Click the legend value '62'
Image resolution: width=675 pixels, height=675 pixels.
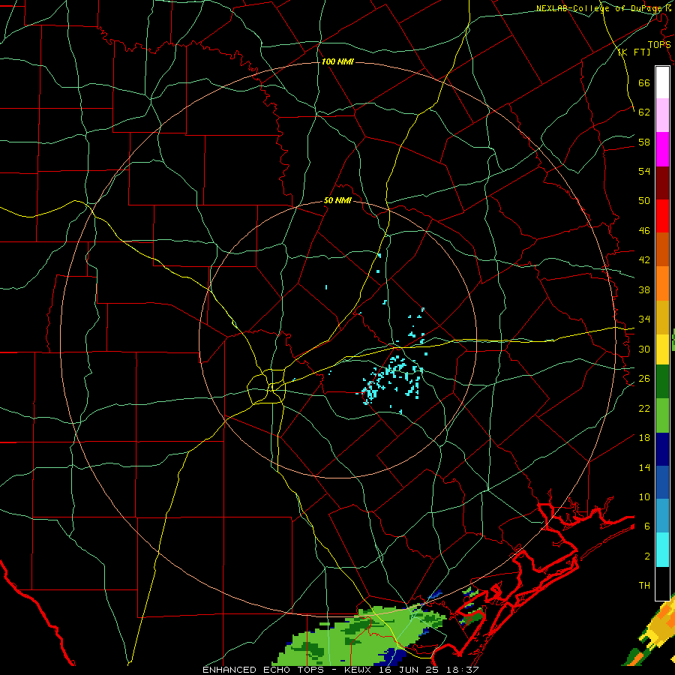pyautogui.click(x=644, y=112)
